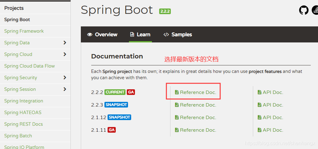Open API Doc. for 2.1.12 snapshot
318x149 pixels.
pos(270,117)
